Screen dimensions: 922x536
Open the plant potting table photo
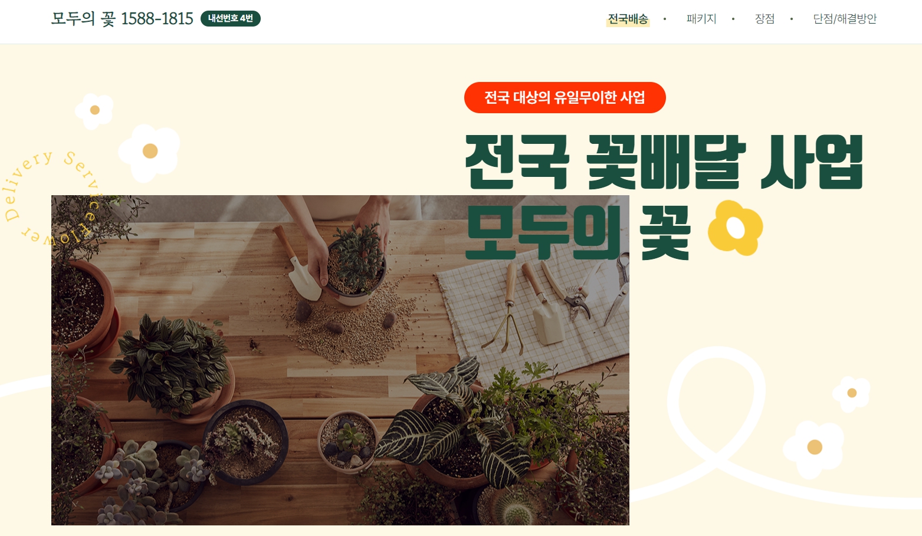(340, 360)
